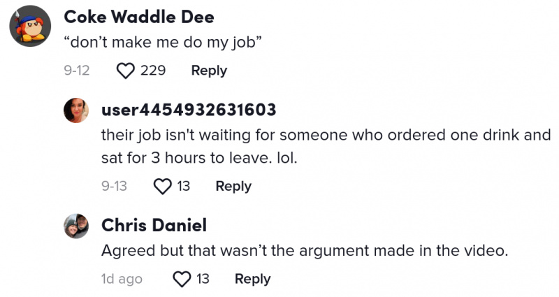559x297 pixels.
Task: Like Chris Daniel's reply with heart icon
Action: pos(182,279)
